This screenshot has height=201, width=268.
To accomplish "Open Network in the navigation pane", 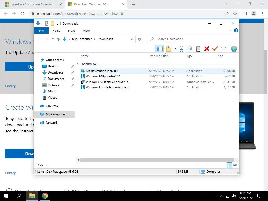I will (52, 123).
